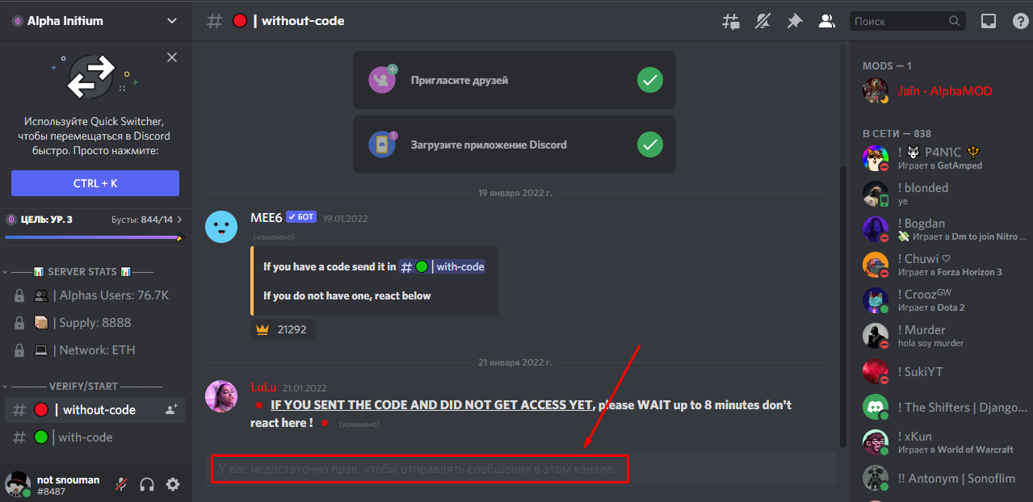Follow the with-code channel link in MEE6 message
Viewport: 1033px width, 502px height.
click(443, 266)
